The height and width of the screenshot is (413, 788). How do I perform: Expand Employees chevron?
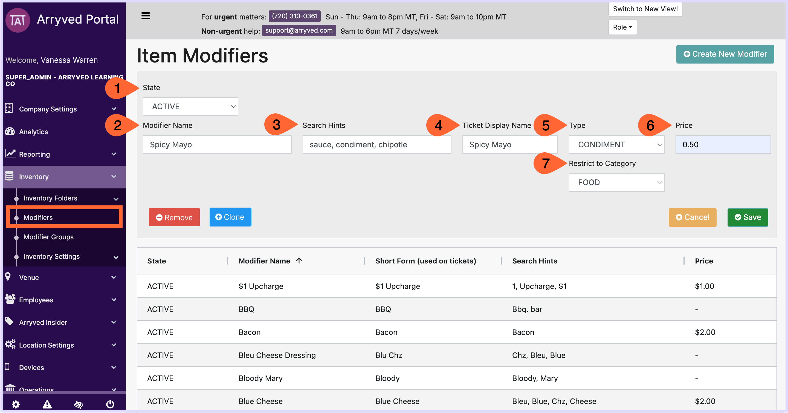point(114,300)
